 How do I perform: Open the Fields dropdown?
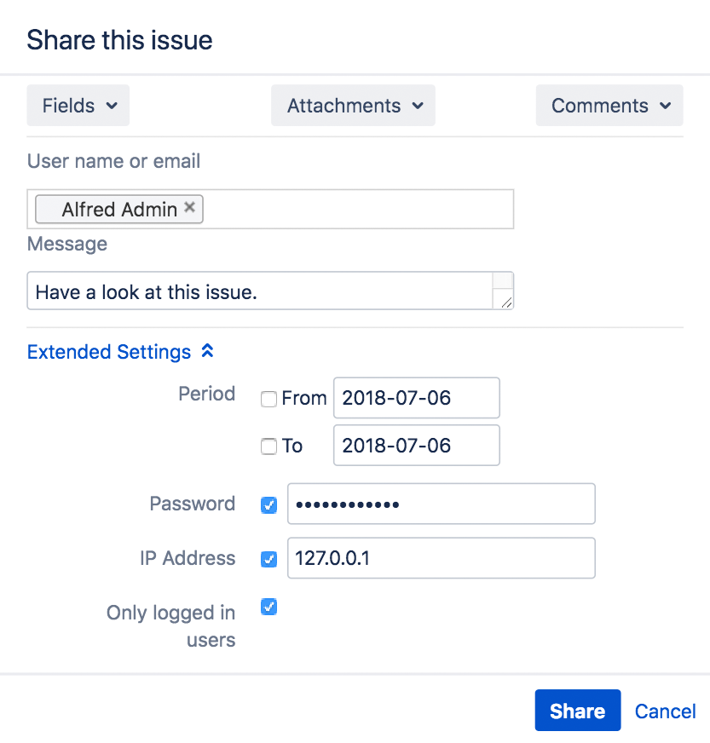[x=78, y=106]
